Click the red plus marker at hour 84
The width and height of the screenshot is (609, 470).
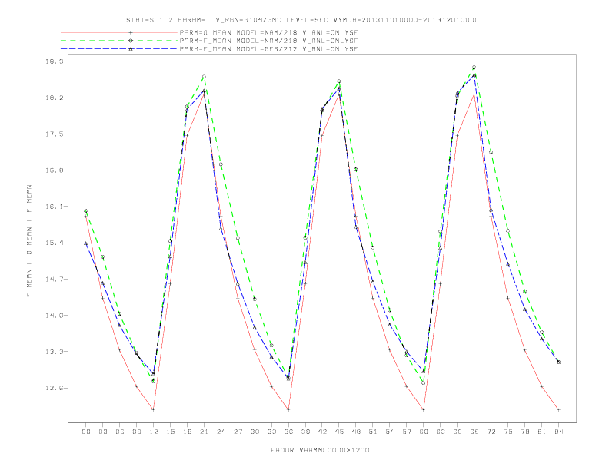coord(558,409)
